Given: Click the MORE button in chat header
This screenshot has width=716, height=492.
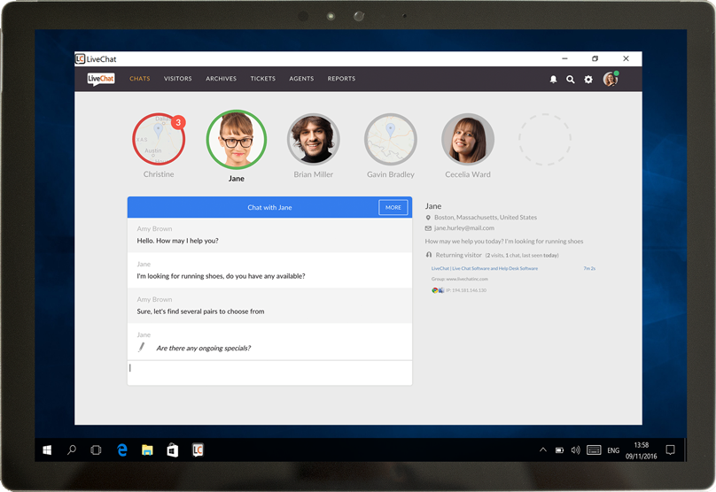Looking at the screenshot, I should coord(393,207).
